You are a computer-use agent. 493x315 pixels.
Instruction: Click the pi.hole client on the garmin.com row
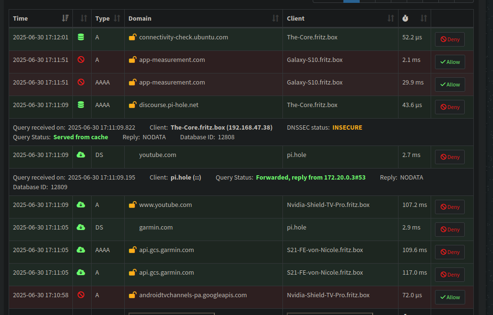tap(296, 228)
